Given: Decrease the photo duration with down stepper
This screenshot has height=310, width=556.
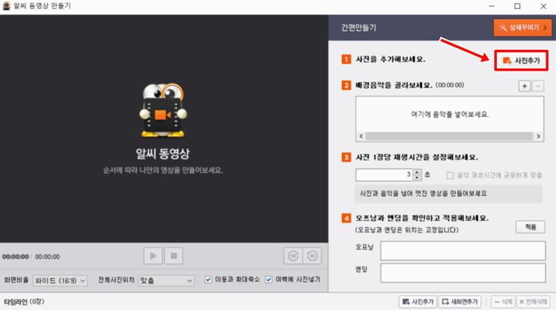Looking at the screenshot, I should coord(417,178).
